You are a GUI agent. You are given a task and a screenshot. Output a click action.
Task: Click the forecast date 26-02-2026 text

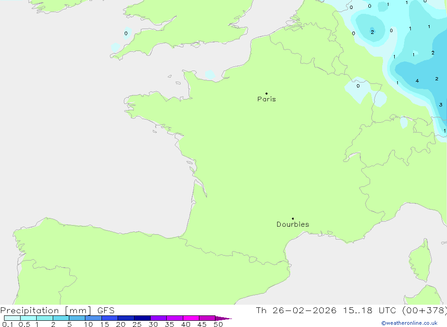304,310
